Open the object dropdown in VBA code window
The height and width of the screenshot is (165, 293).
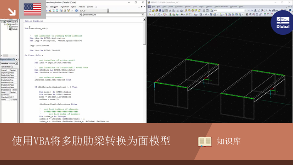click(80, 15)
